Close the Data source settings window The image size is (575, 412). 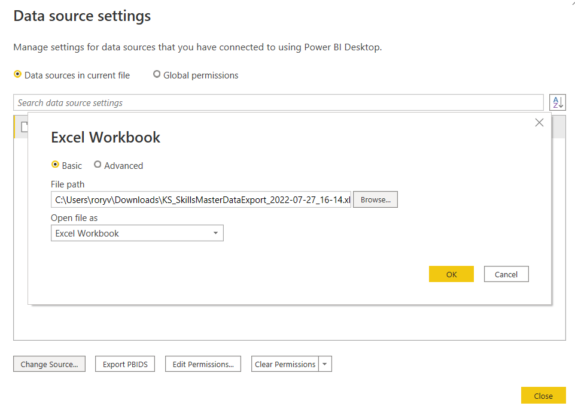543,396
